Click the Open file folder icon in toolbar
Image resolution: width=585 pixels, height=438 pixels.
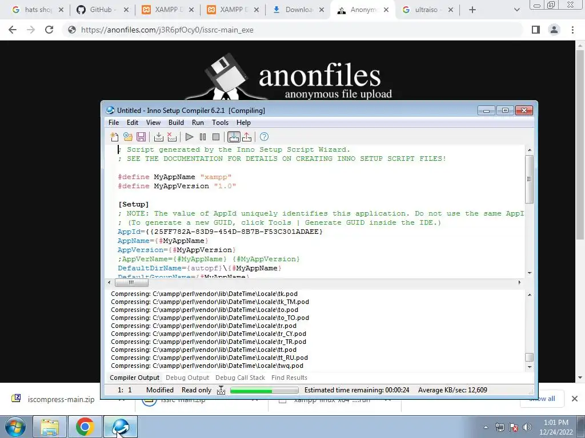(x=128, y=137)
